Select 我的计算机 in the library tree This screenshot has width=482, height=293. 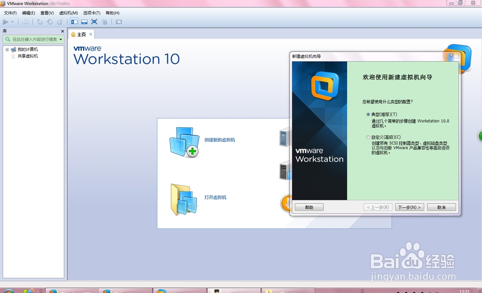27,49
